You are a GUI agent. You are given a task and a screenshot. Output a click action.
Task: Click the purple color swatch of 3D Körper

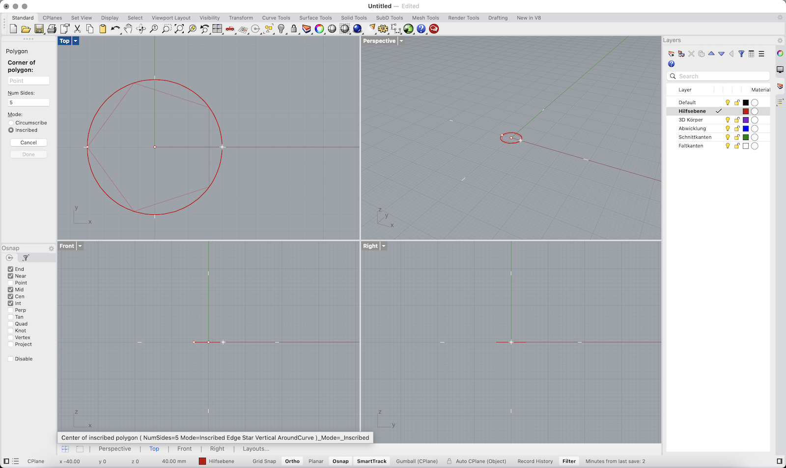tap(746, 120)
